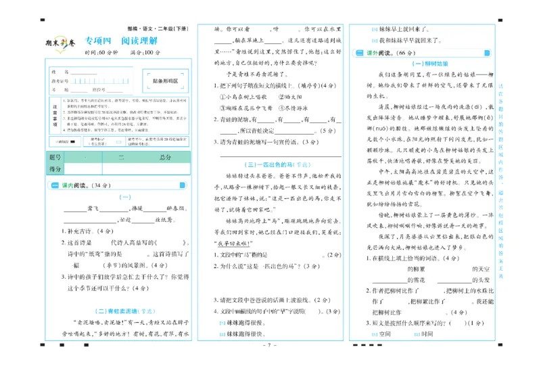Click the page number - 7 -
The image size is (541, 383).
click(269, 345)
